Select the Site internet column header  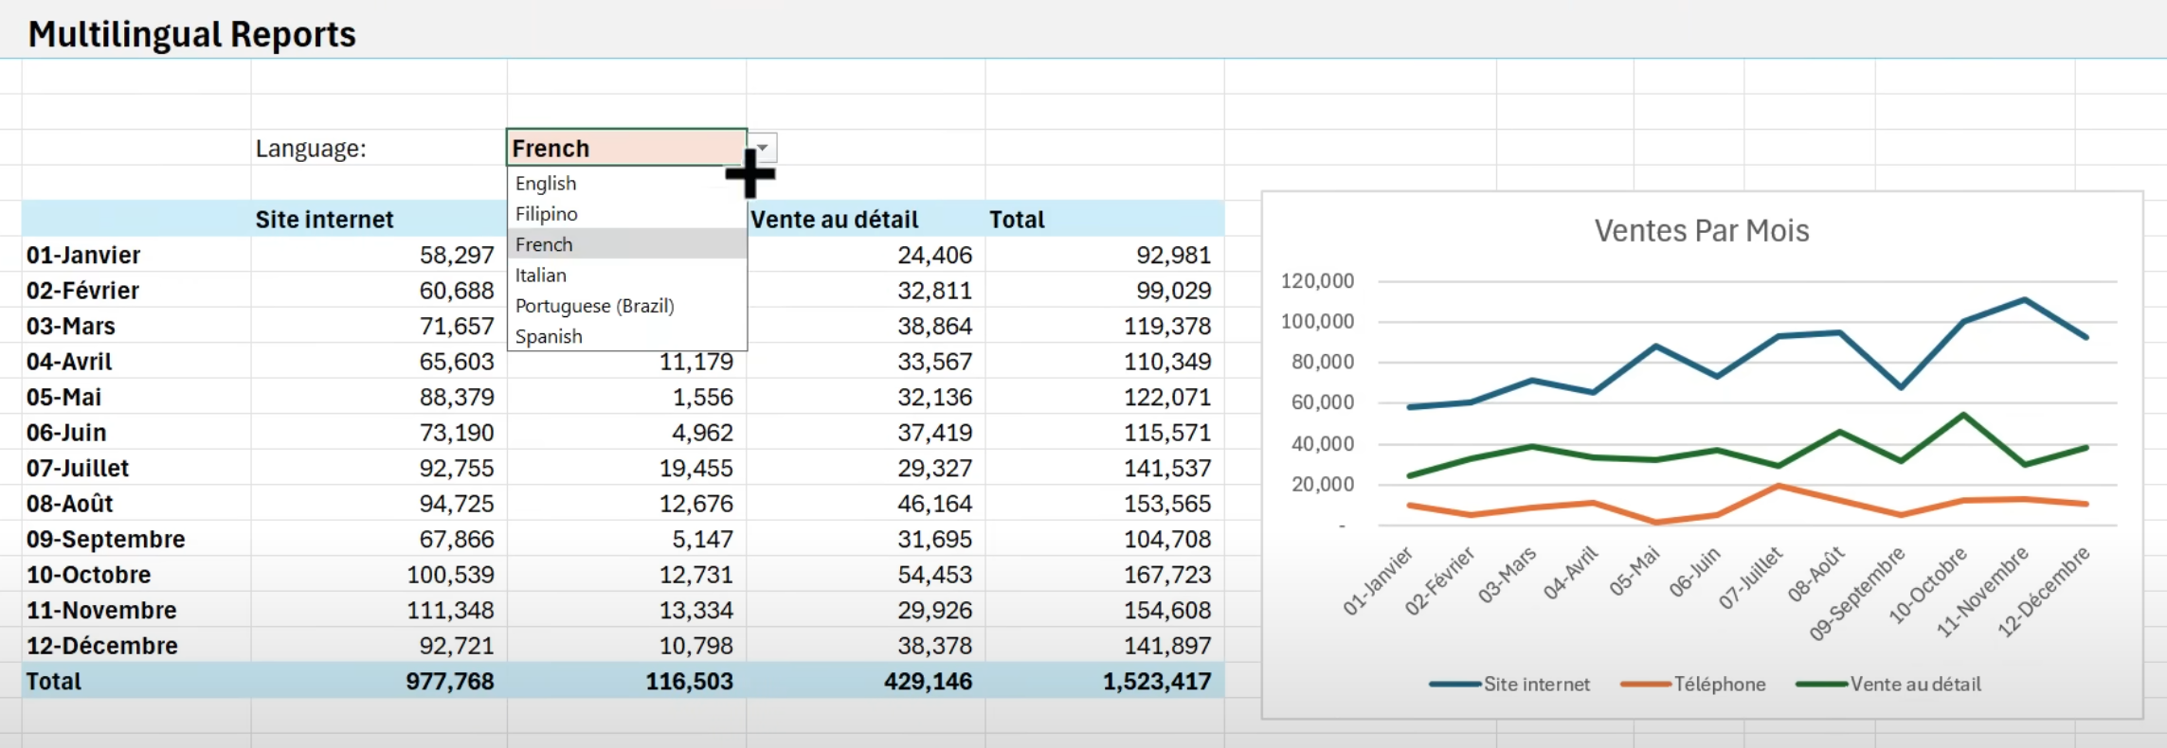[324, 220]
